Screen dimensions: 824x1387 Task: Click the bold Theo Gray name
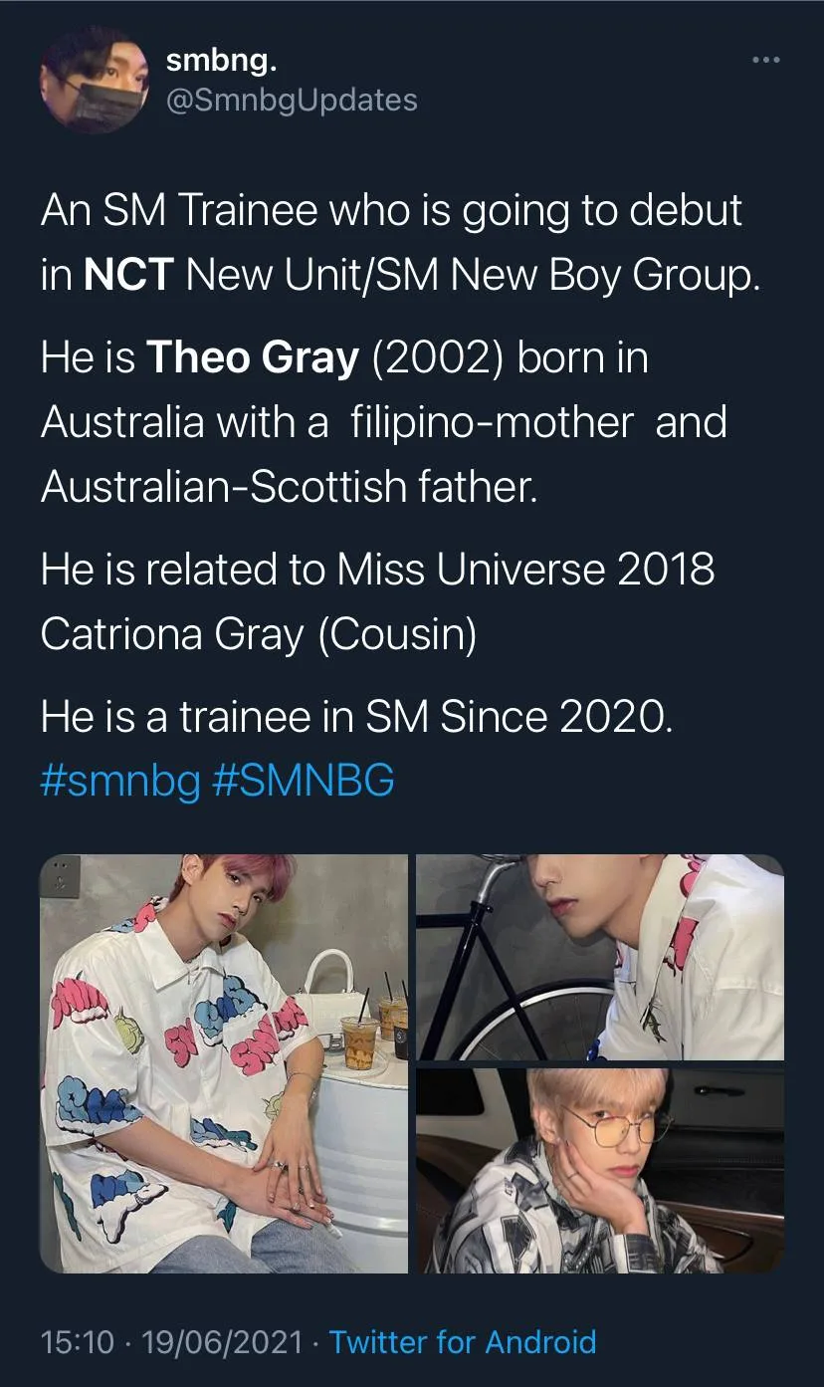tap(253, 357)
